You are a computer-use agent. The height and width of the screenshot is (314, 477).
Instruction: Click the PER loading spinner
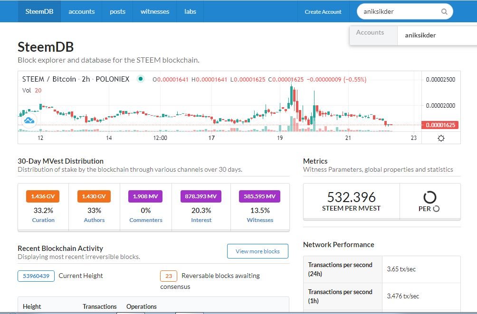pos(430,197)
